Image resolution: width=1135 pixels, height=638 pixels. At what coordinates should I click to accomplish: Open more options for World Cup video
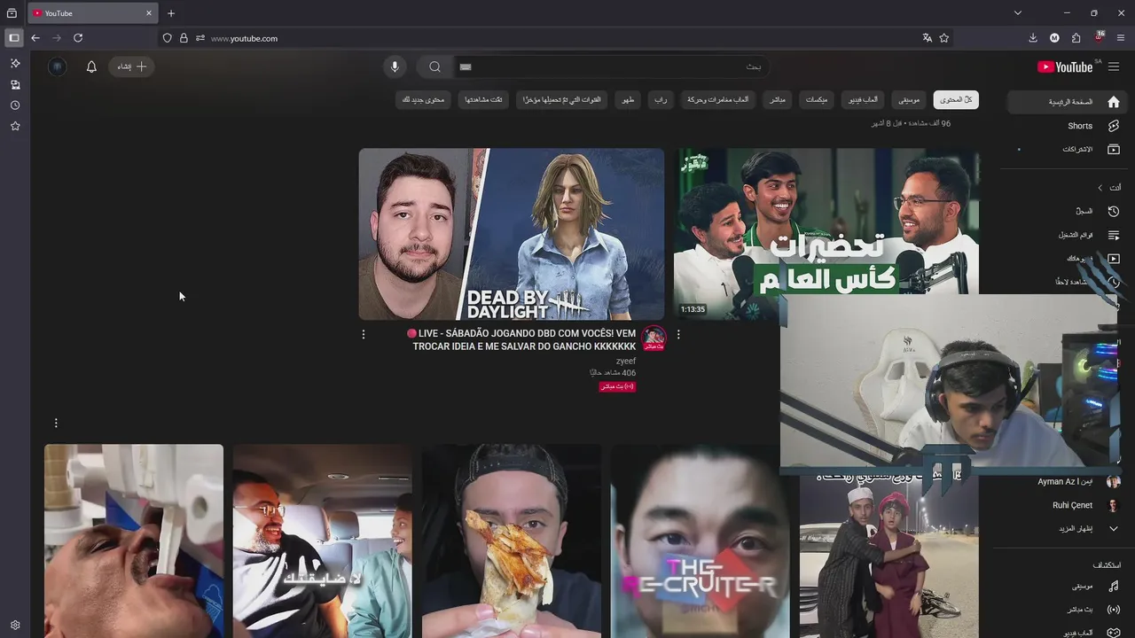(x=678, y=334)
